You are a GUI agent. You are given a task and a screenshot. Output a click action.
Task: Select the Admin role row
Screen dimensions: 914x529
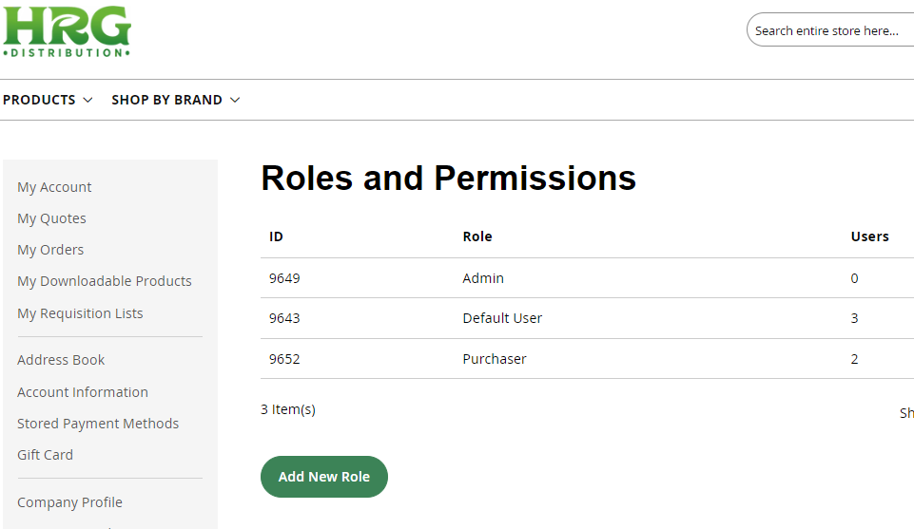click(x=587, y=278)
